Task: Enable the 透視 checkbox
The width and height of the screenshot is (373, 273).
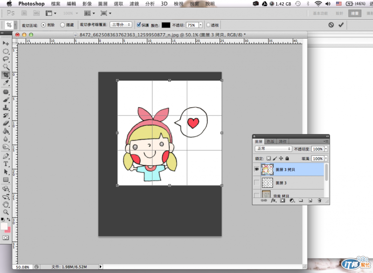Action: point(208,25)
